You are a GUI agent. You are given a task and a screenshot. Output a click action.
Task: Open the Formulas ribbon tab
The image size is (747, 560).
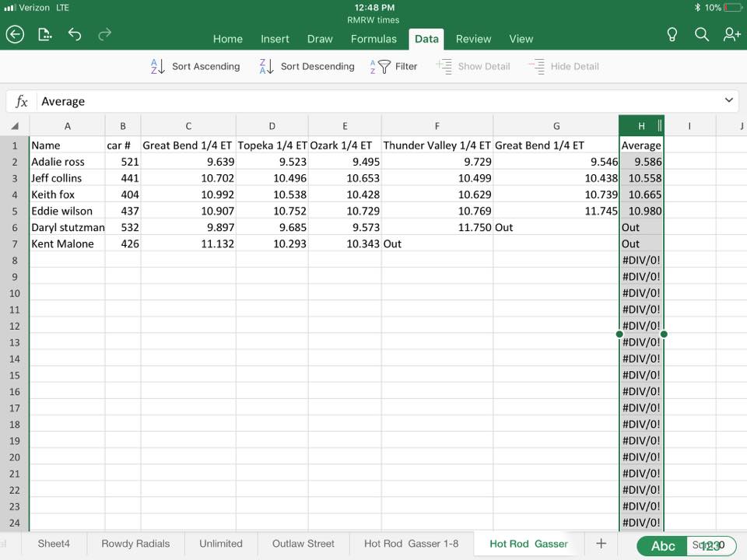click(x=373, y=39)
